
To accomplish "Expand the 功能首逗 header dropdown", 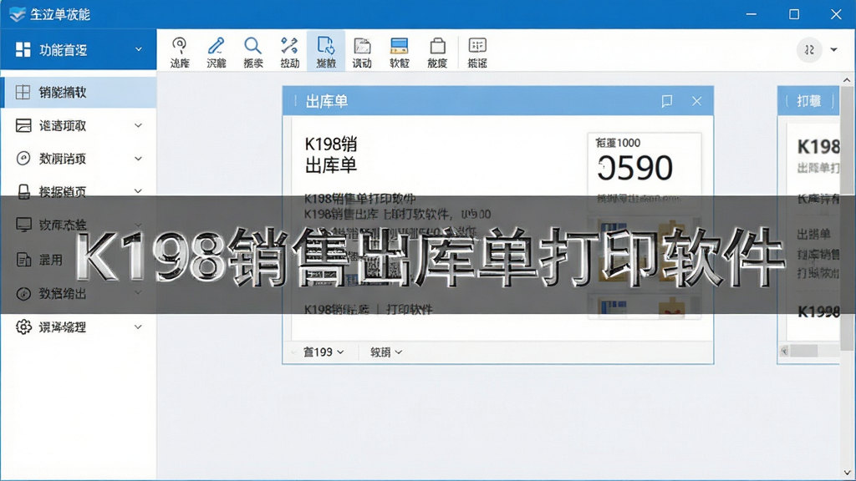I will coord(139,49).
